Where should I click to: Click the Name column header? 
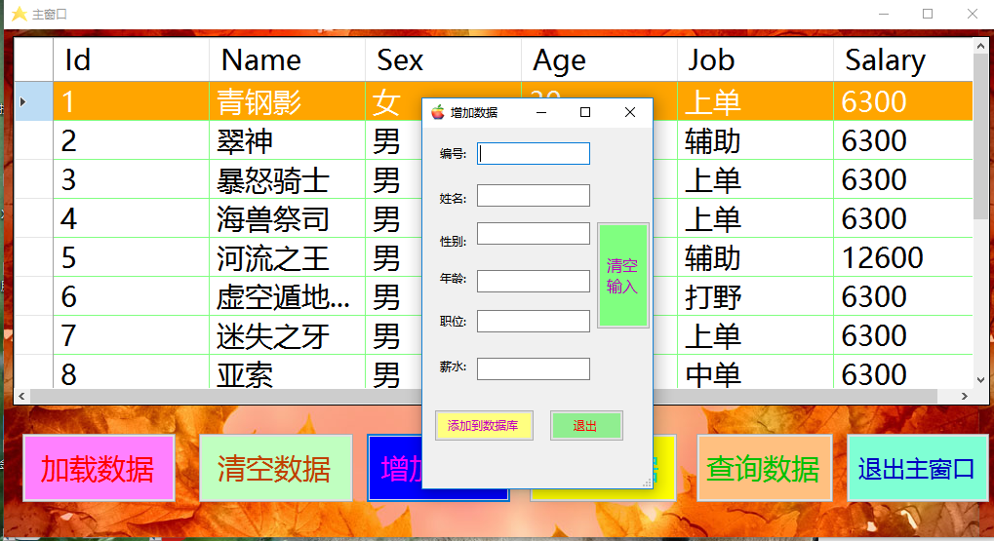point(287,60)
